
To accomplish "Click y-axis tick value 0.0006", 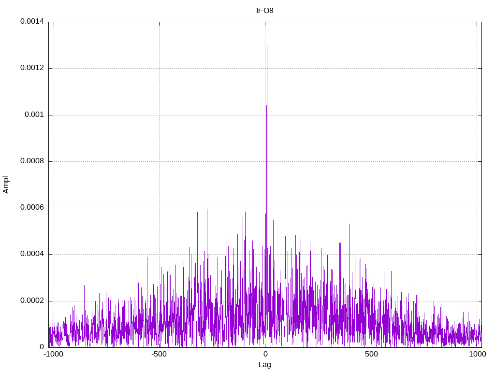I will [x=32, y=207].
